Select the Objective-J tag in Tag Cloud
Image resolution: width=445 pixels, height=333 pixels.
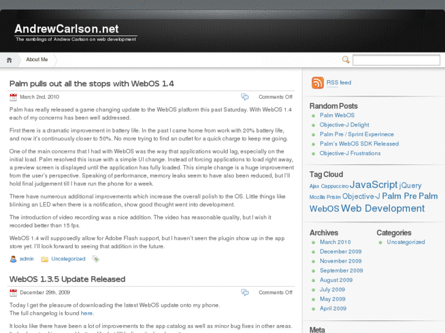click(x=361, y=196)
